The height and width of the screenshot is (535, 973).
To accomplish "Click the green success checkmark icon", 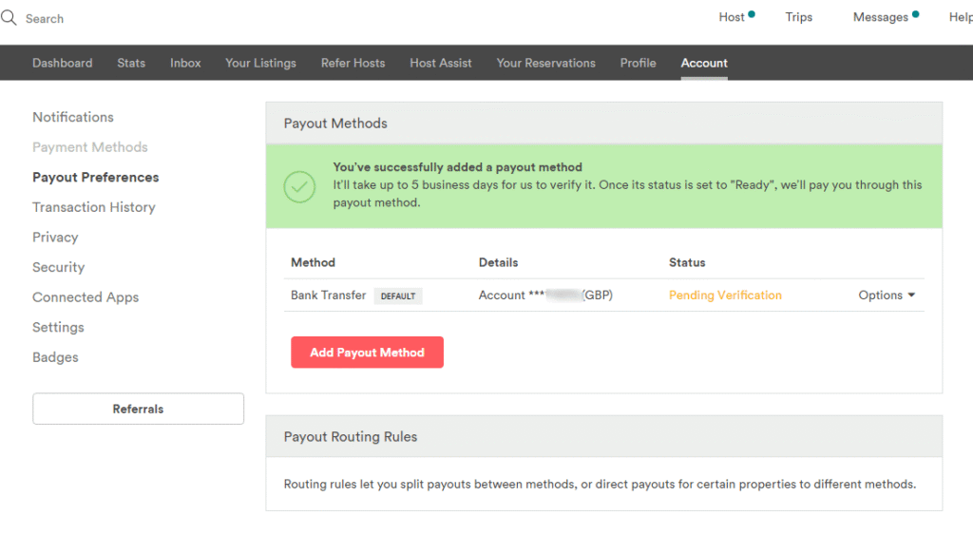I will coord(299,186).
